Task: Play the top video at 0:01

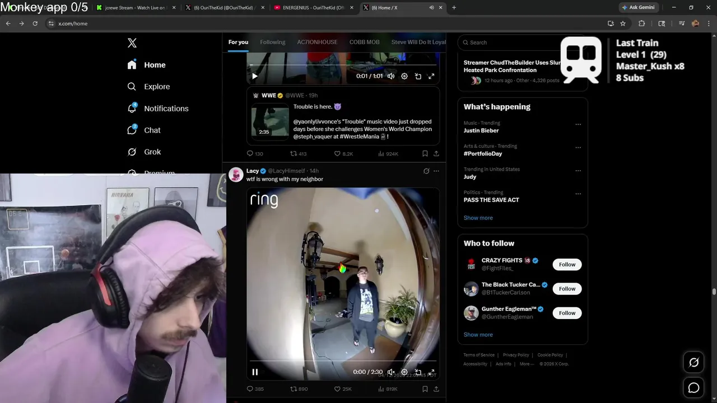Action: coord(254,76)
